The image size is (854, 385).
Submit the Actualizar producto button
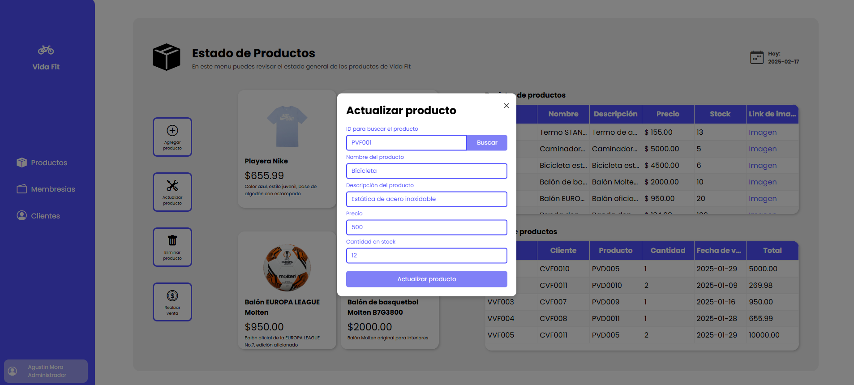[427, 279]
